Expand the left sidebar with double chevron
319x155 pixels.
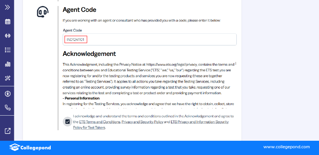7,7
